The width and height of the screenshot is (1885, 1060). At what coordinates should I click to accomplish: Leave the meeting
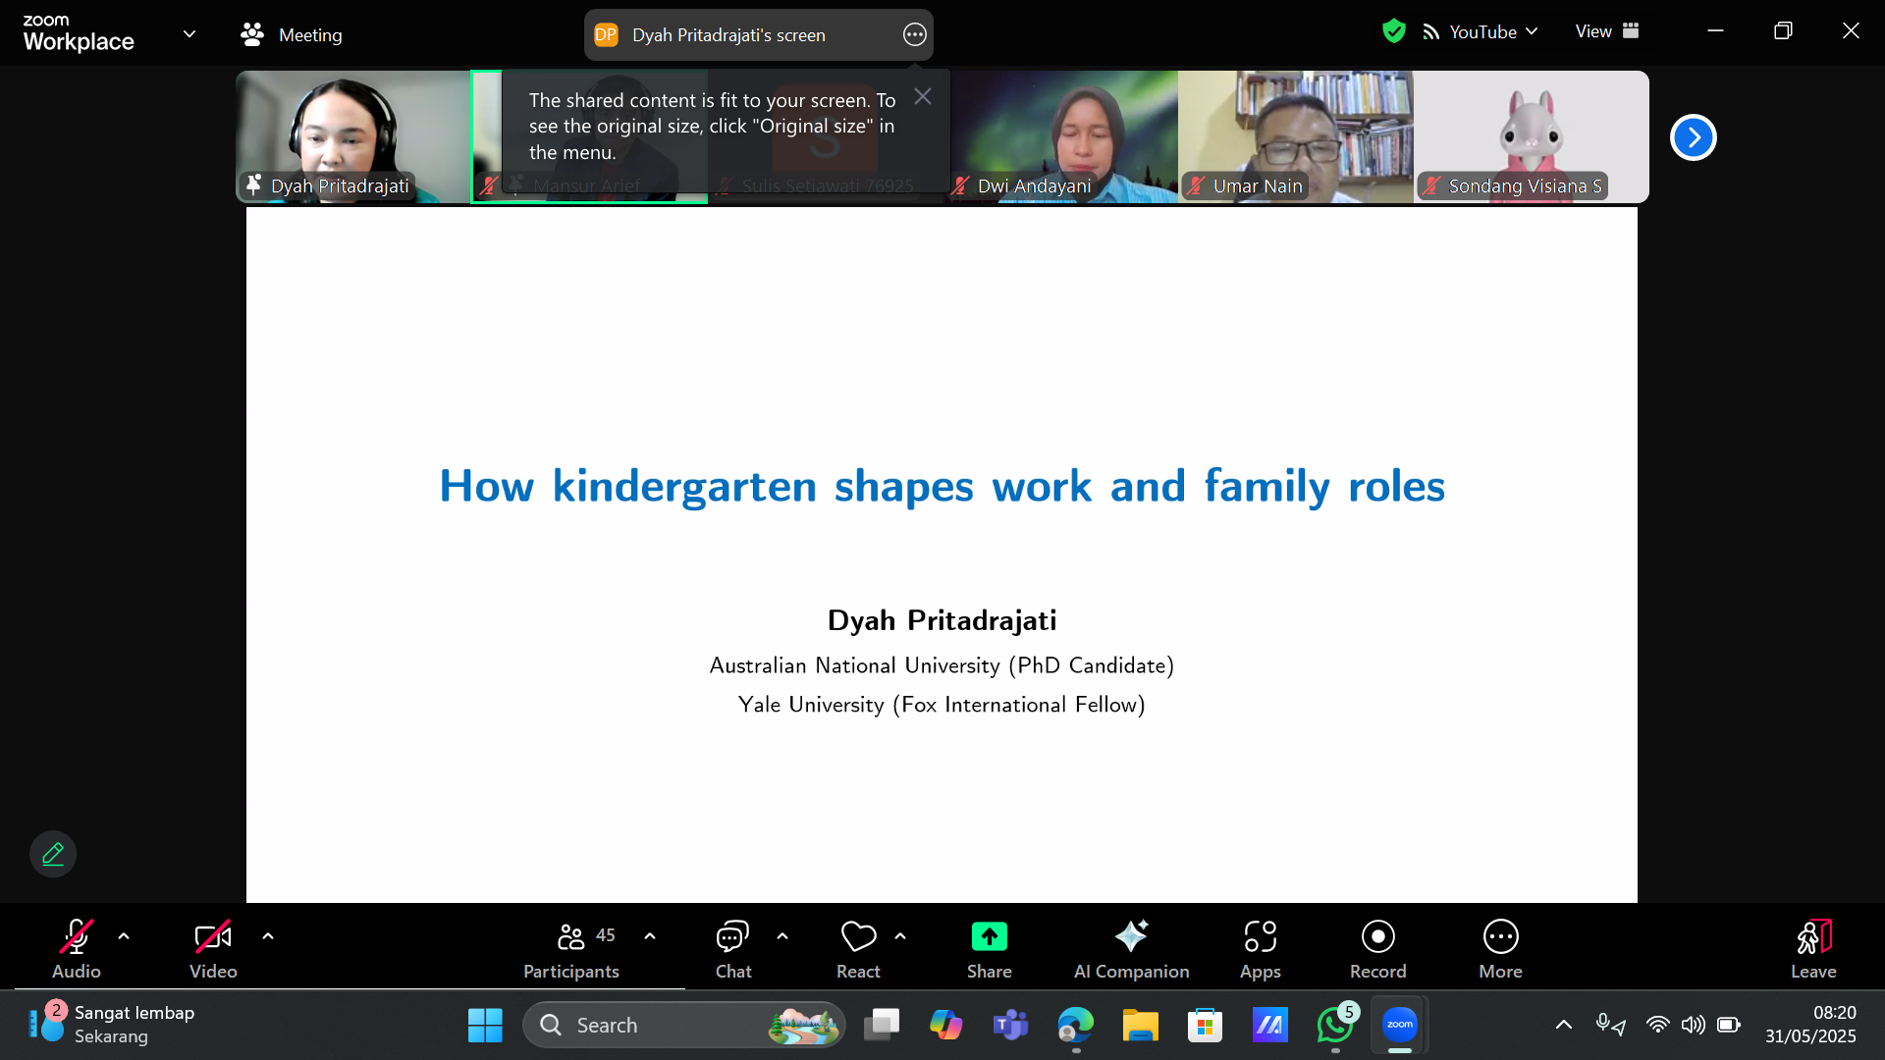(x=1813, y=949)
